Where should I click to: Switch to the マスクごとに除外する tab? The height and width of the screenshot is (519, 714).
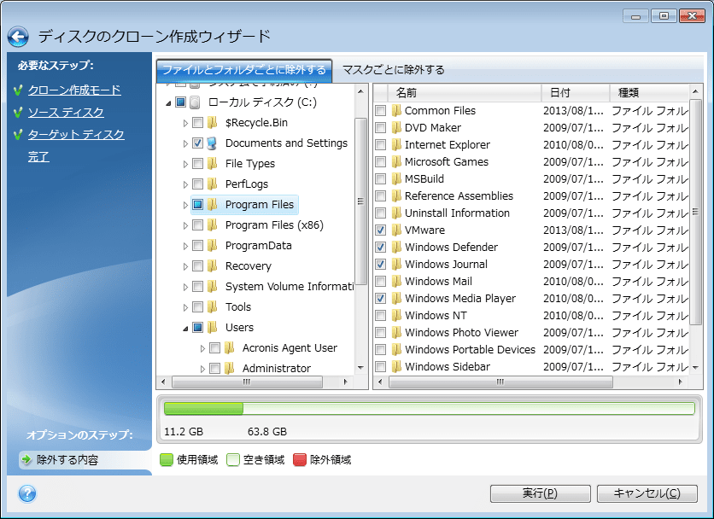point(393,70)
